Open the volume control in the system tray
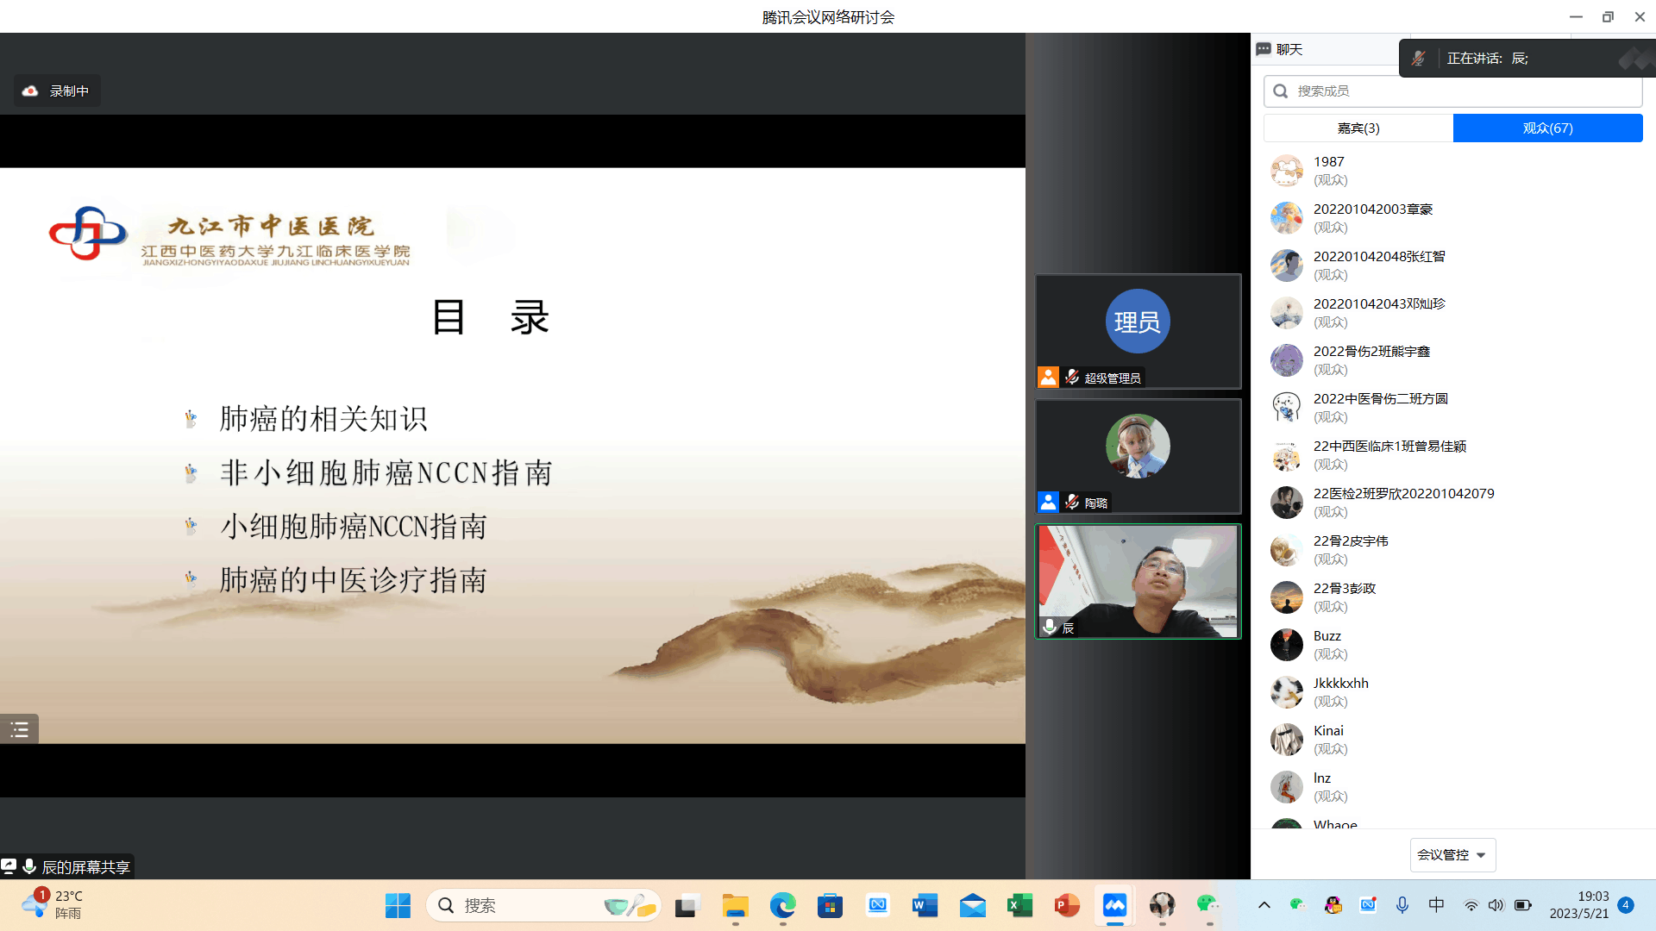The height and width of the screenshot is (931, 1656). tap(1496, 905)
